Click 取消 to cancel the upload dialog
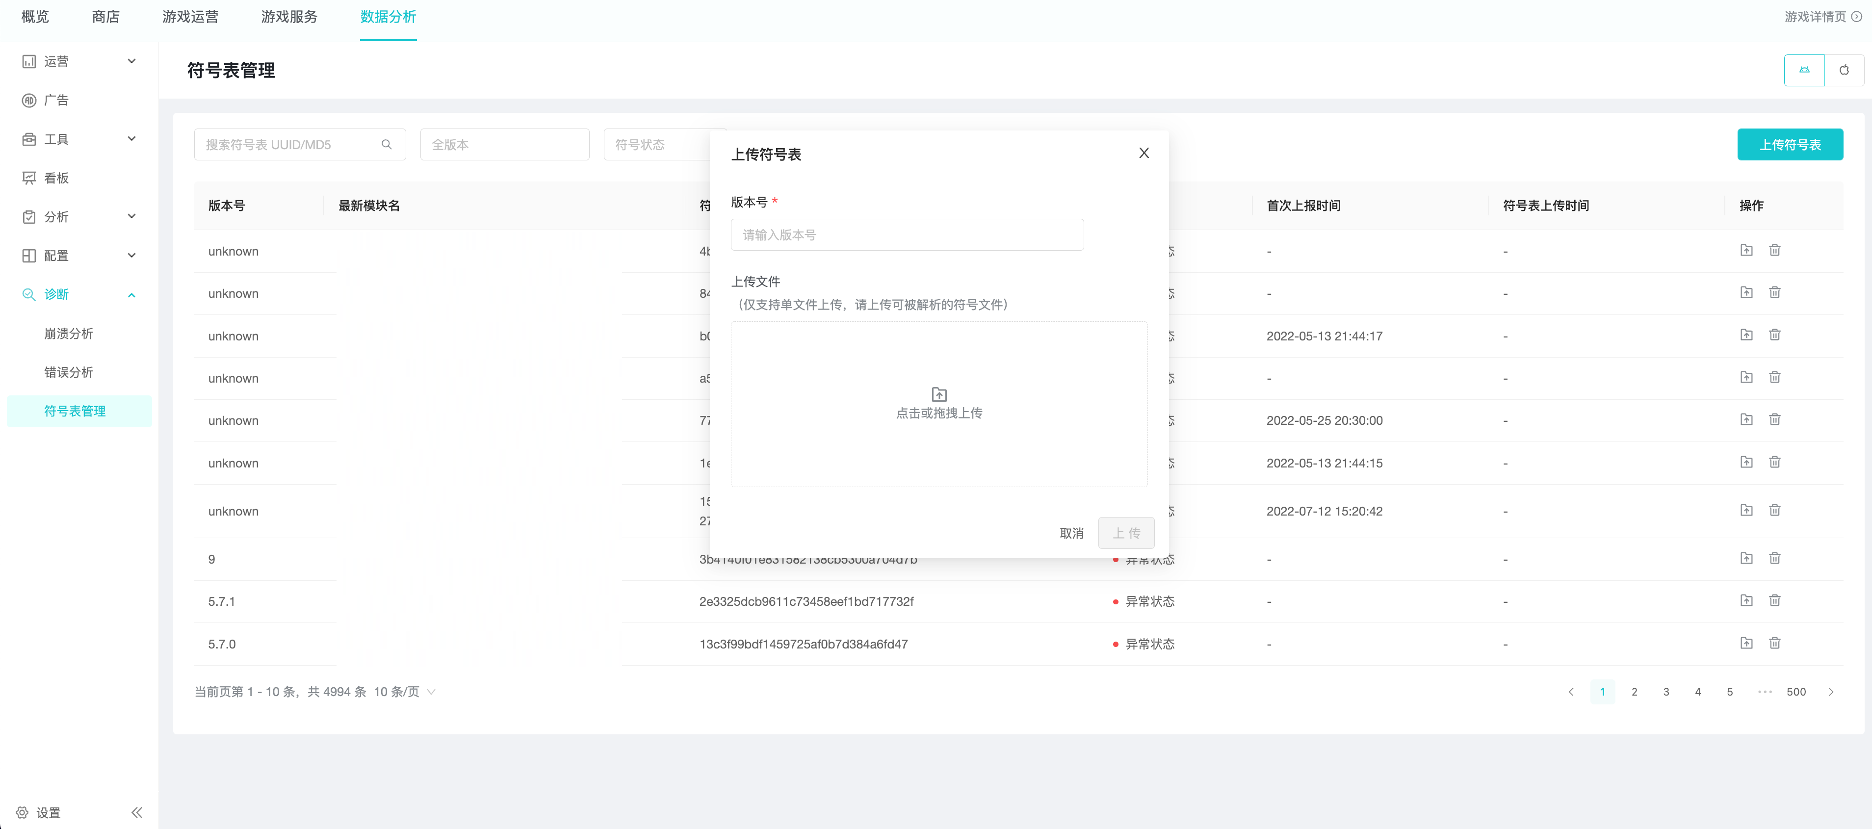 coord(1072,533)
